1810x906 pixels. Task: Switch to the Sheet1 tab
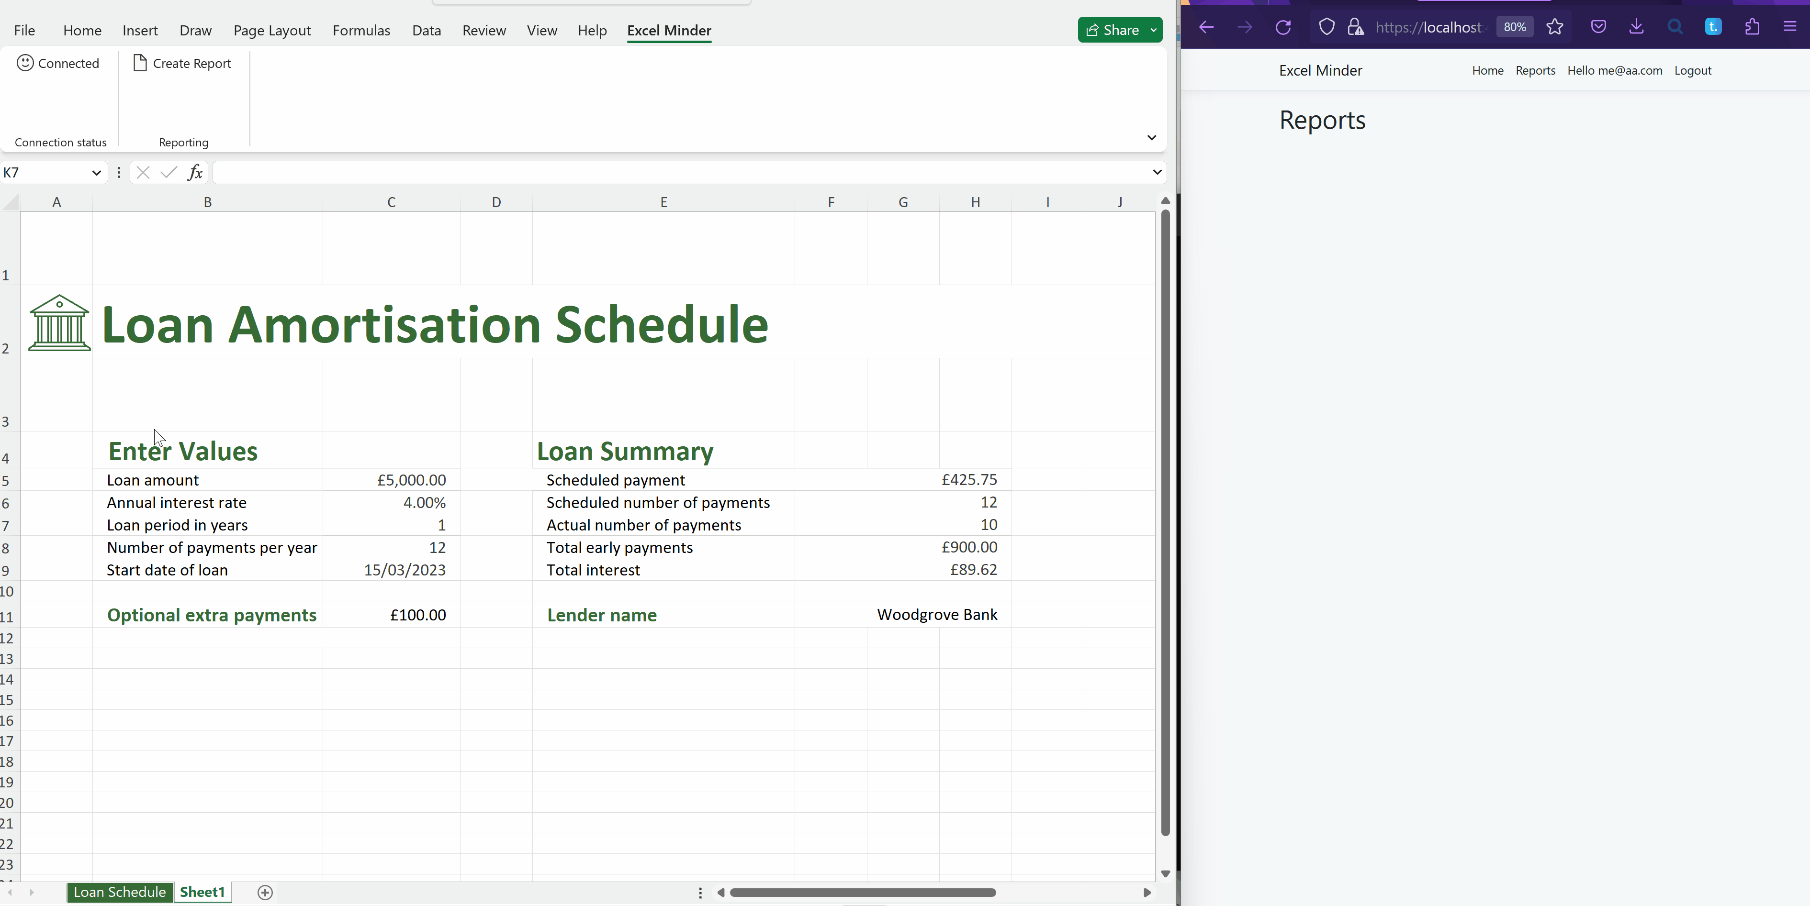point(202,892)
